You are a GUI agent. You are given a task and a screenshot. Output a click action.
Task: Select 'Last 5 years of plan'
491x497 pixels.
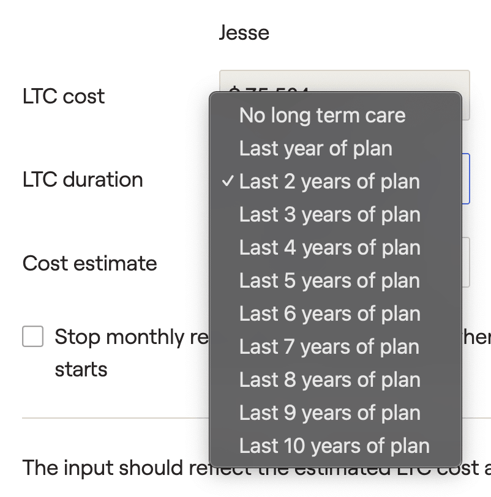click(x=329, y=280)
